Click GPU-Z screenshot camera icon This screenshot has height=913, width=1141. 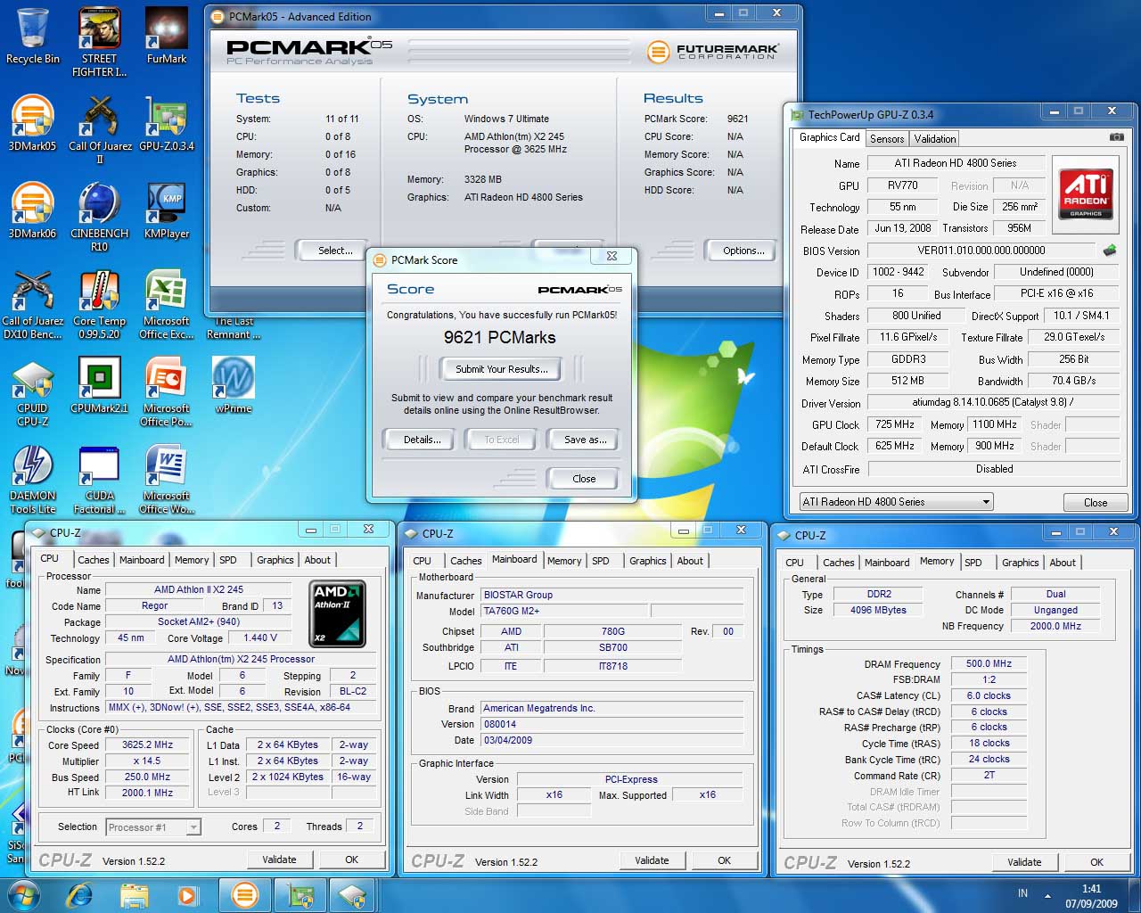pos(1116,137)
